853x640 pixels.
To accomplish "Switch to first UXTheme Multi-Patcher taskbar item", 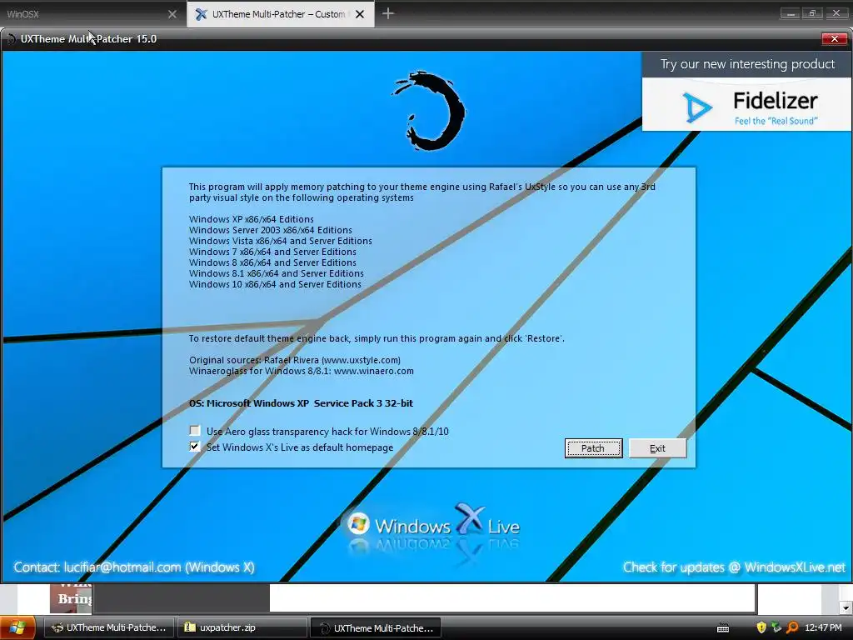I will click(109, 627).
